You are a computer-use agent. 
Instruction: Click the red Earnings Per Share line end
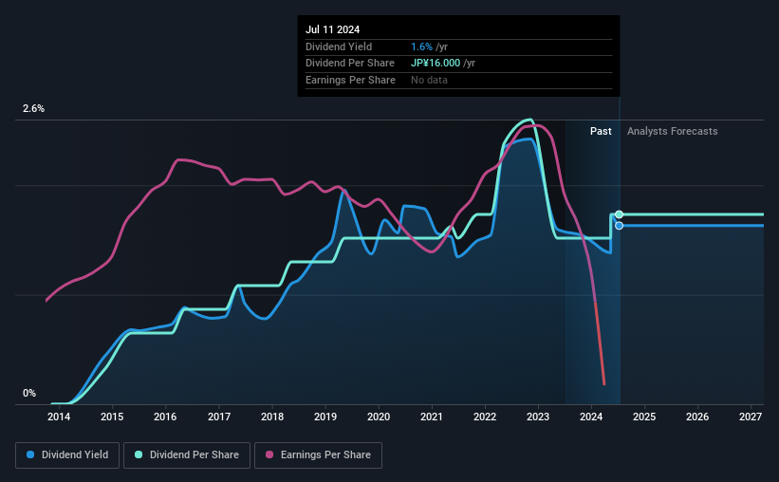tap(604, 383)
